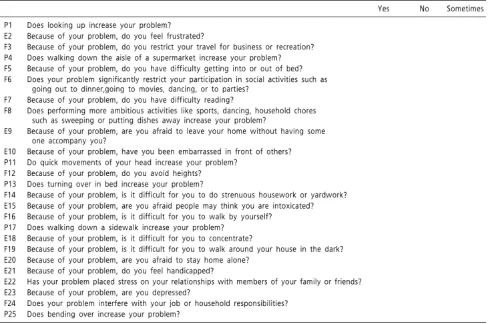This screenshot has height=324, width=488.
Task: Click item F3 about restricting travel
Action: click(x=170, y=47)
